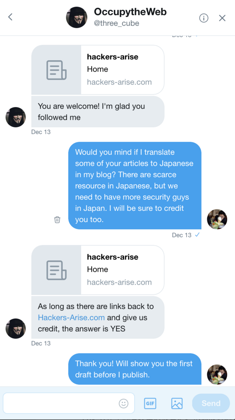Open the emoji picker smiley icon
235x420 pixels.
pos(124,403)
